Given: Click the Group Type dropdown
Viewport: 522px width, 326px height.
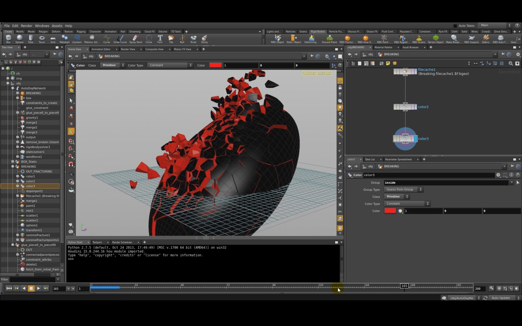Looking at the screenshot, I should click(x=404, y=189).
